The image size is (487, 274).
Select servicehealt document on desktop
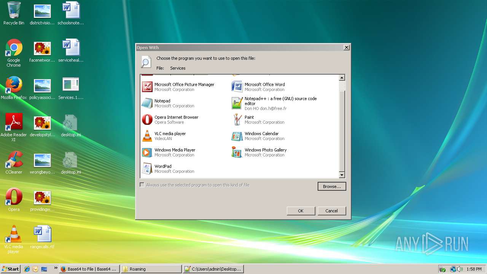point(71,51)
